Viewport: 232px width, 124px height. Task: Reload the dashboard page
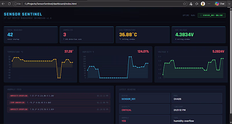9,4
